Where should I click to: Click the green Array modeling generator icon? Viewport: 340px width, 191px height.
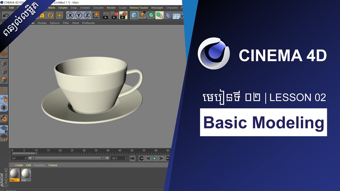[160, 15]
